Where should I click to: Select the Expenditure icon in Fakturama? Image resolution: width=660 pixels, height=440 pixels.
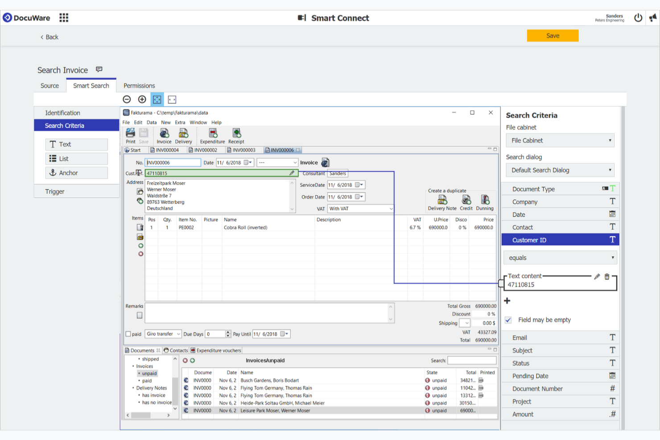tap(212, 135)
